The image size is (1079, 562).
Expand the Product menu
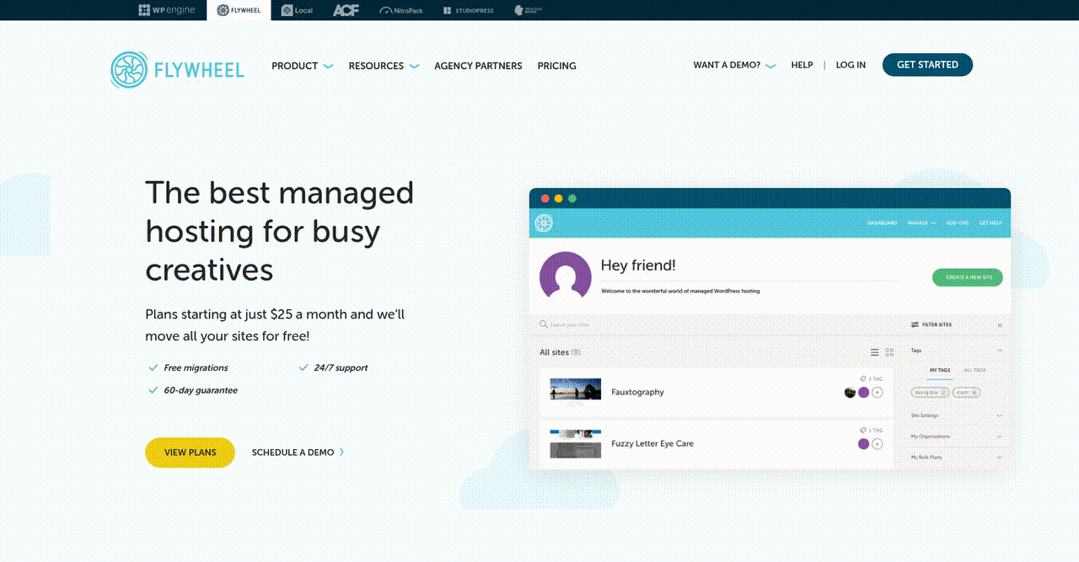[x=303, y=66]
